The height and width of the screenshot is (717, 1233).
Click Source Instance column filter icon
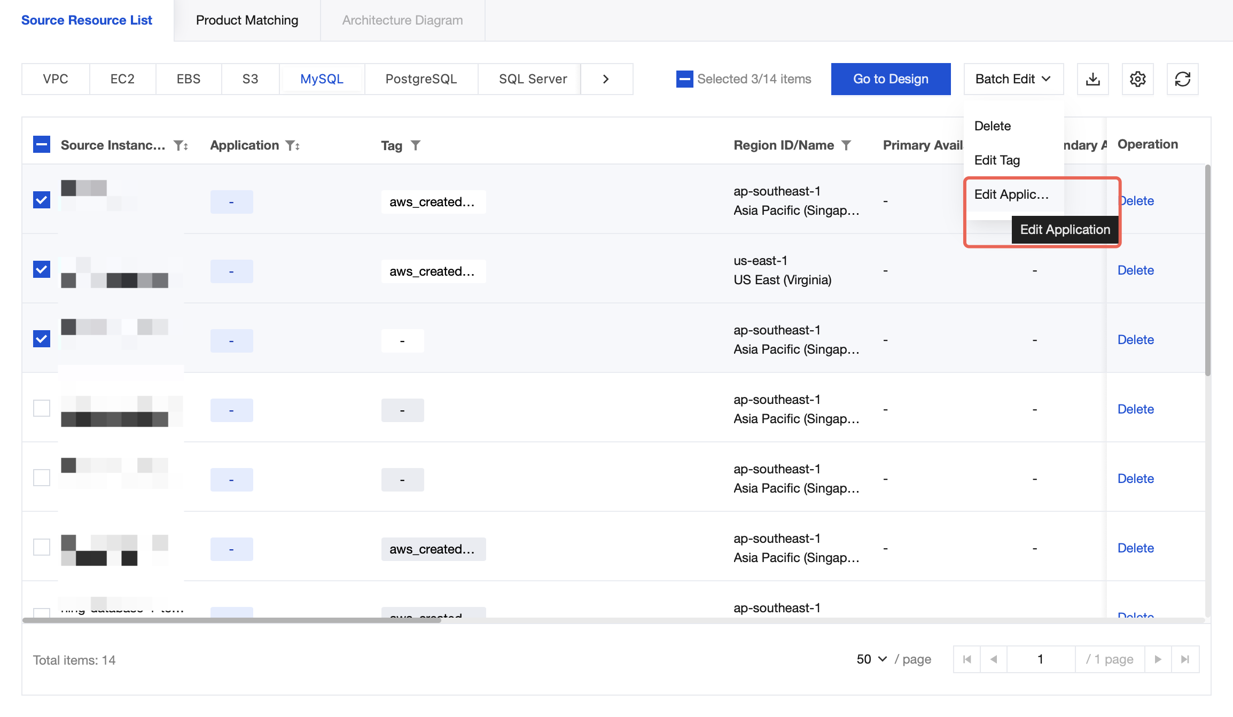[x=179, y=145]
